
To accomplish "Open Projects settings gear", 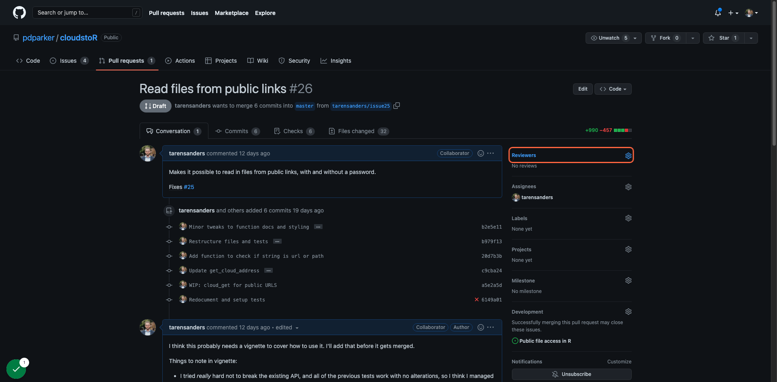I will 628,249.
